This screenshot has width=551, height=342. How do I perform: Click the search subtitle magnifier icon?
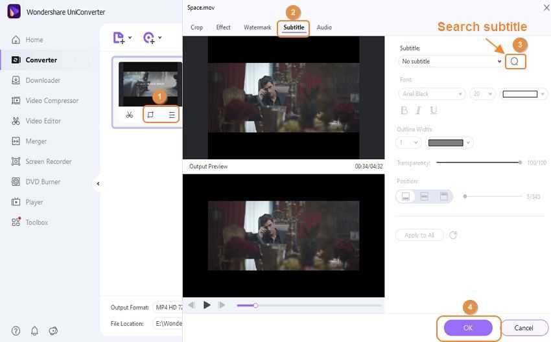coord(515,62)
